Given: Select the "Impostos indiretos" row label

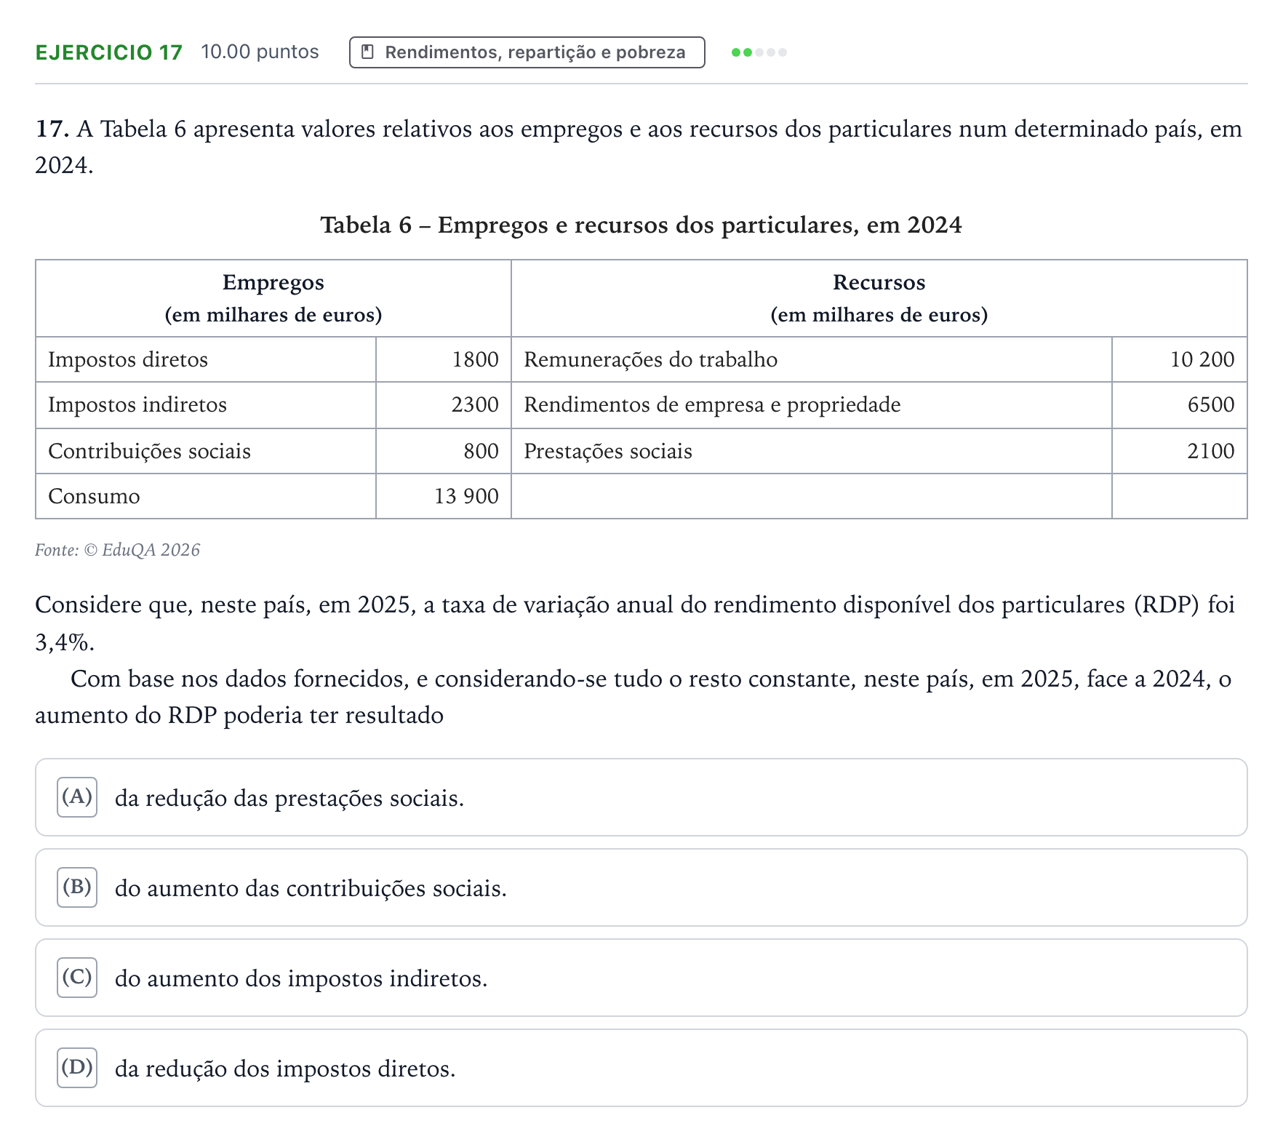Looking at the screenshot, I should 137,404.
